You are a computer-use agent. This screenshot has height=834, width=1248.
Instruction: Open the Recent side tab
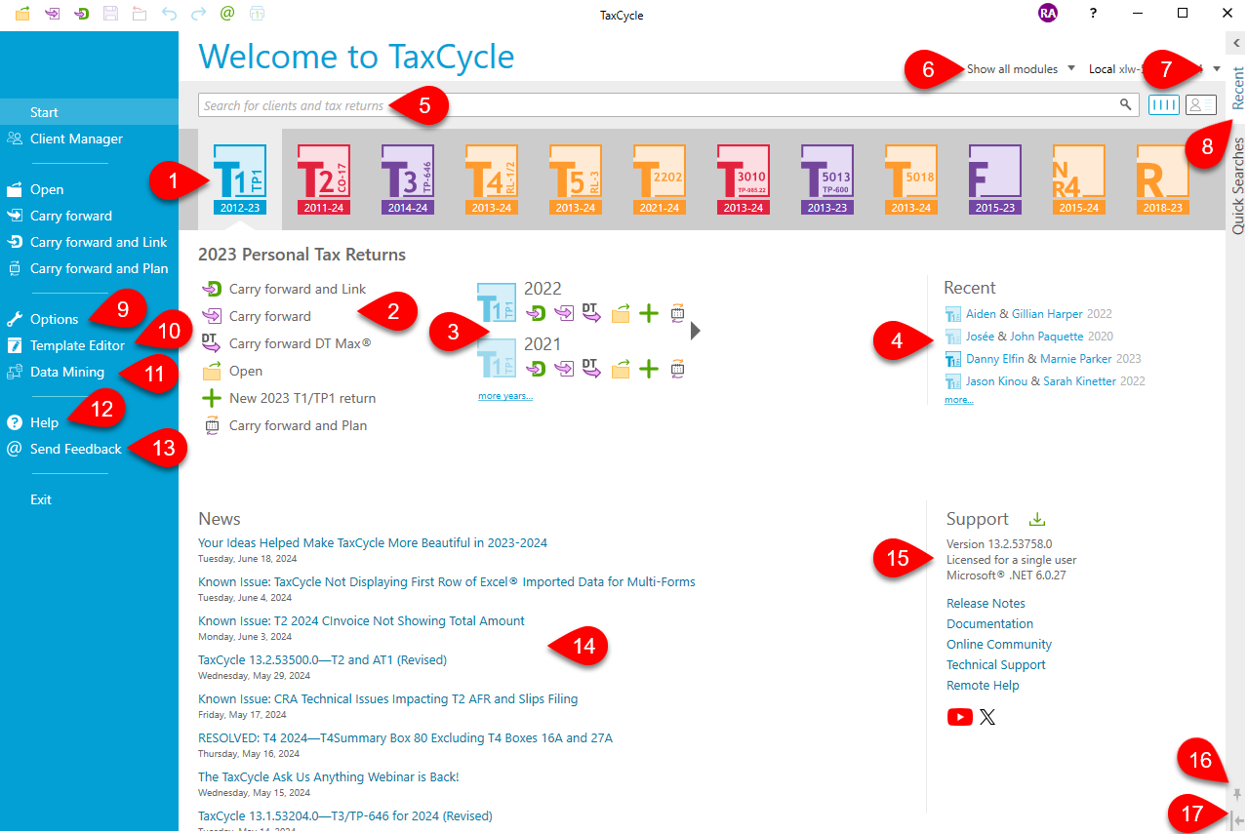point(1237,88)
